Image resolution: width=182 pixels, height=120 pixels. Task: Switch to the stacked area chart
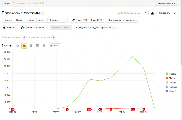click(x=31, y=46)
